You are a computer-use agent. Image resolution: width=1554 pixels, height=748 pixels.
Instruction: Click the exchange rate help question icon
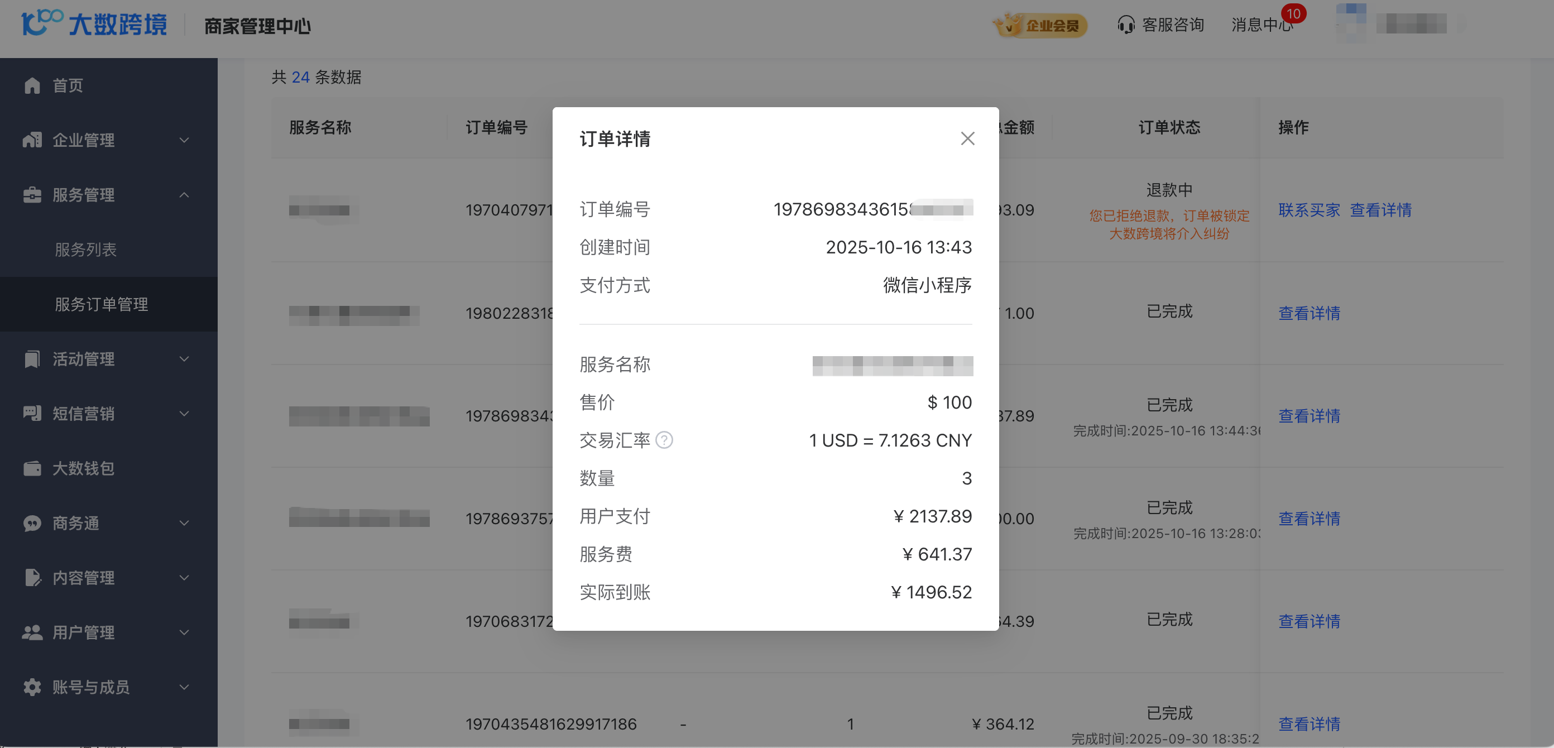[664, 440]
